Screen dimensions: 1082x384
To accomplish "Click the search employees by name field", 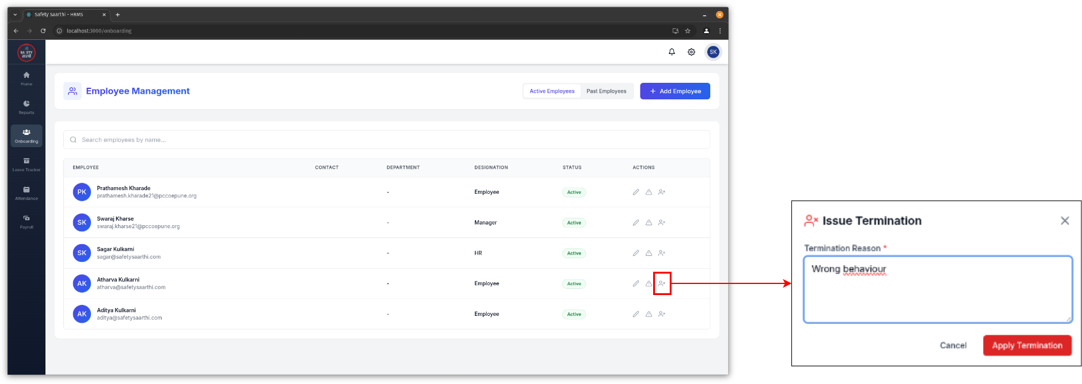I will pyautogui.click(x=386, y=140).
